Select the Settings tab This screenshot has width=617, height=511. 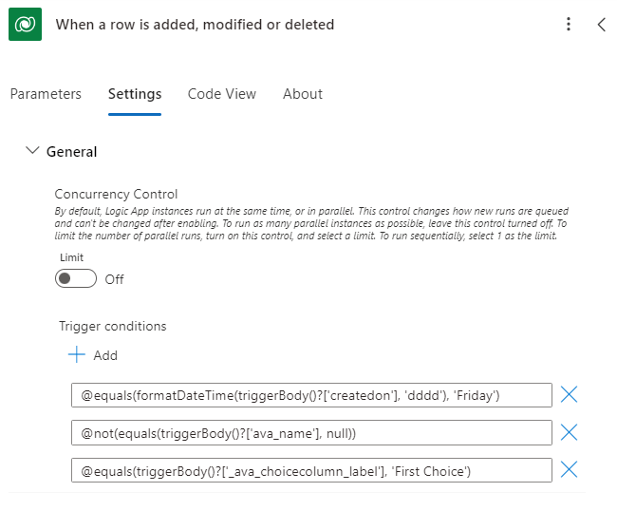[x=135, y=94]
